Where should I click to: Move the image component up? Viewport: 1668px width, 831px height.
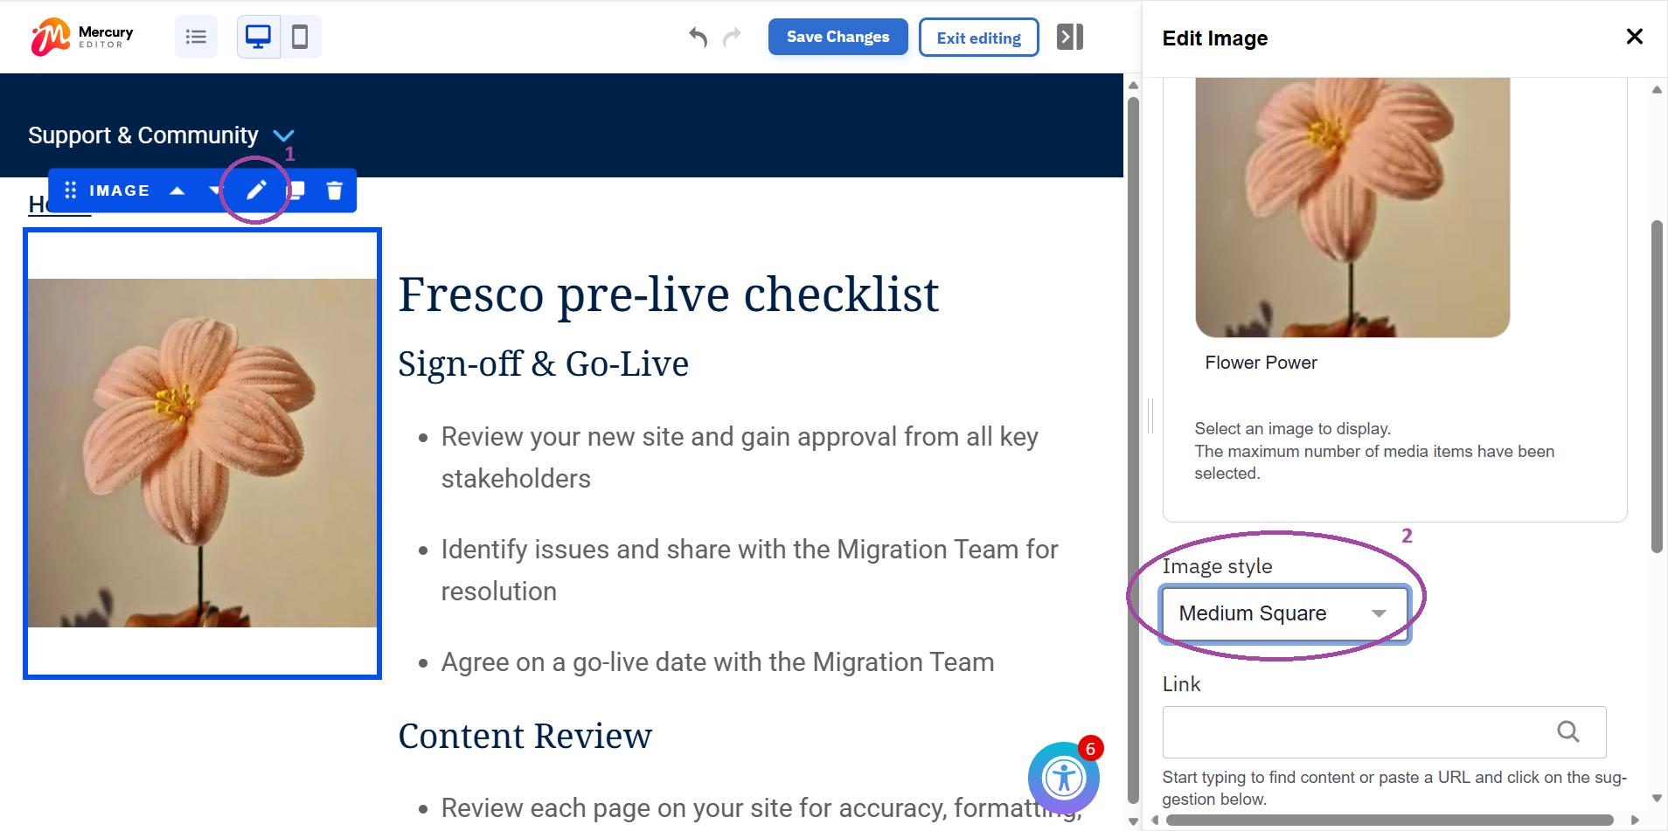(177, 190)
